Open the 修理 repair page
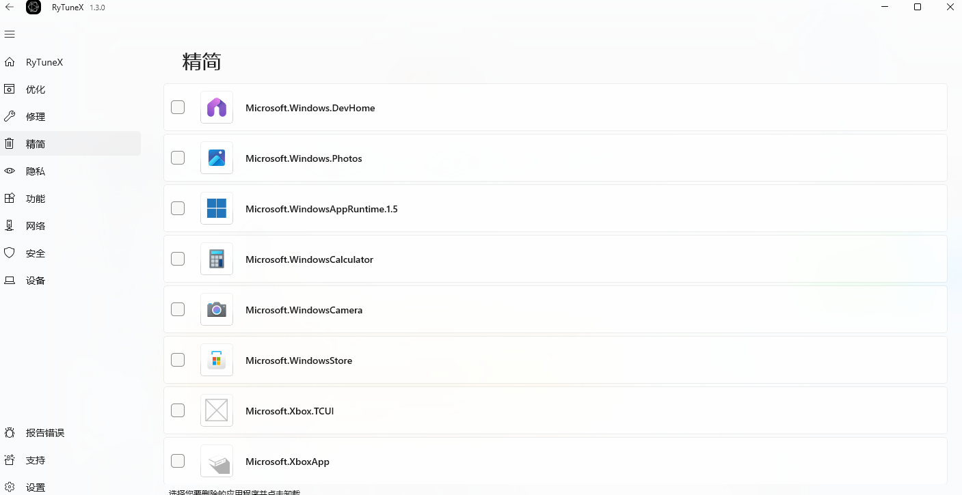The height and width of the screenshot is (495, 962). 36,117
